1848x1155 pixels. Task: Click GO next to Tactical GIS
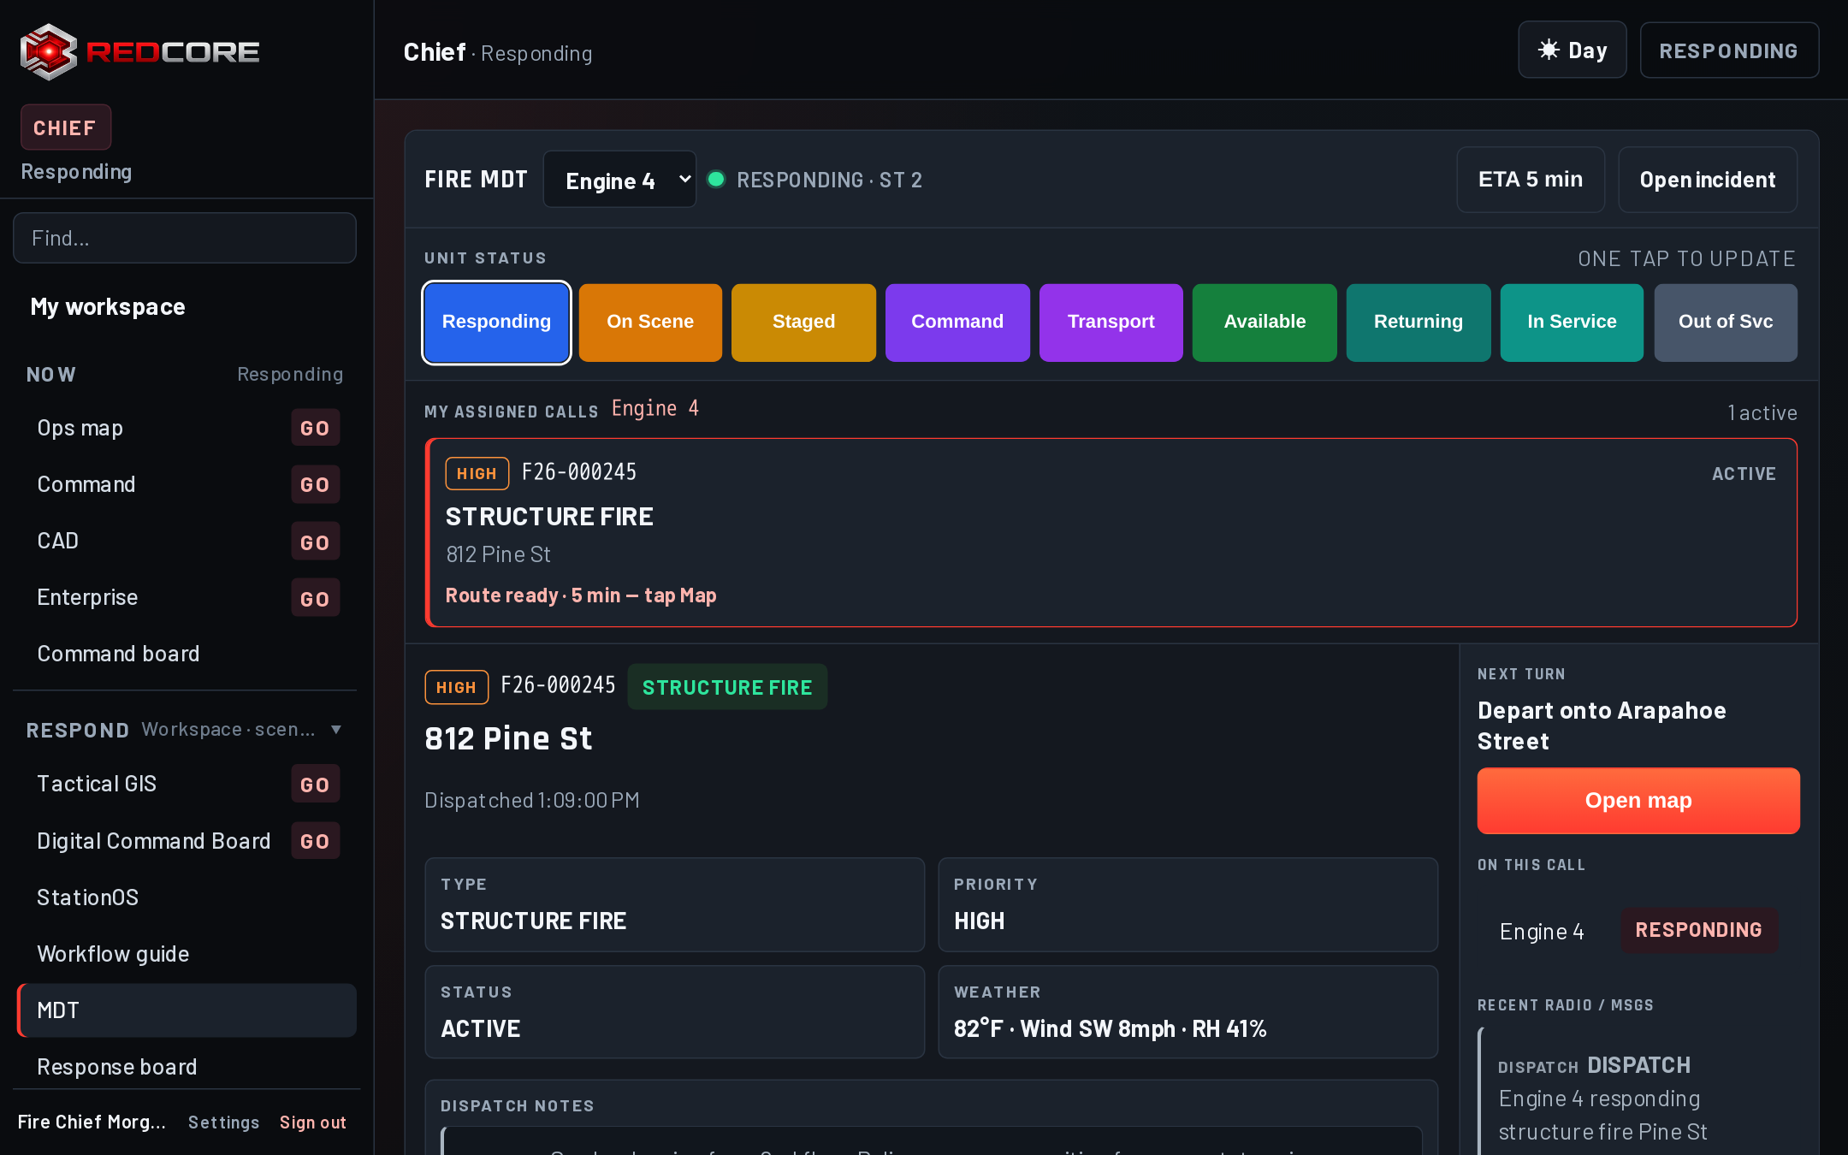point(315,784)
